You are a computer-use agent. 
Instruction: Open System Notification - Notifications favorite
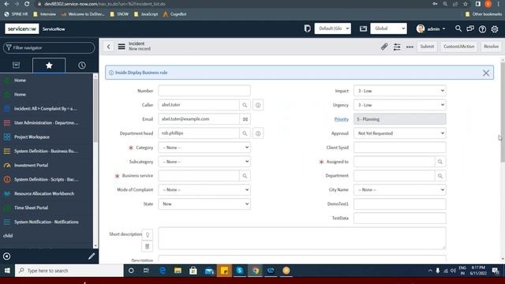(x=47, y=222)
